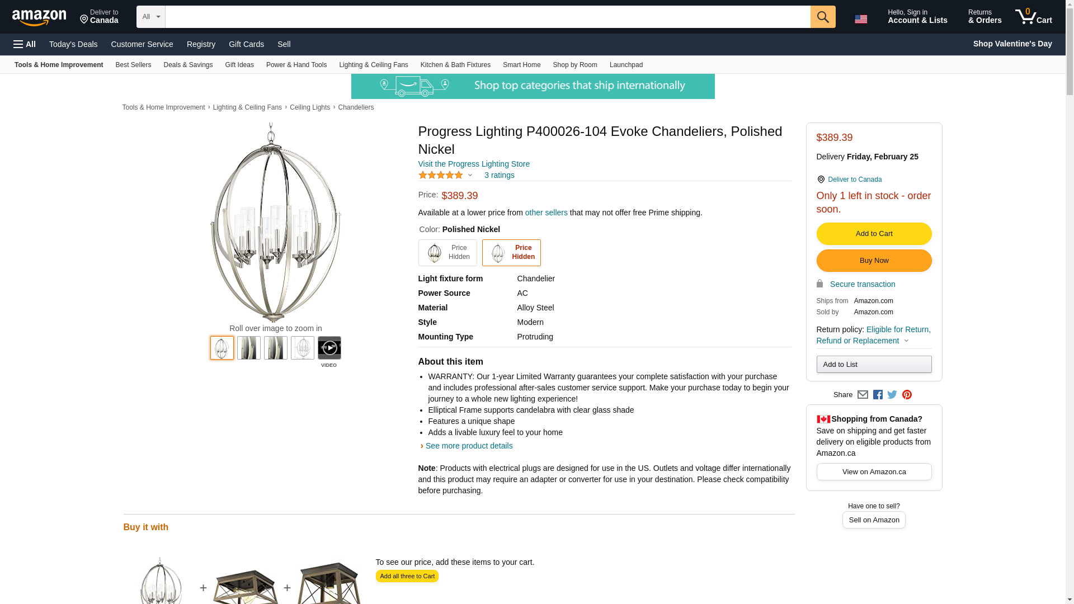The image size is (1074, 604).
Task: Share on Facebook icon
Action: [878, 395]
